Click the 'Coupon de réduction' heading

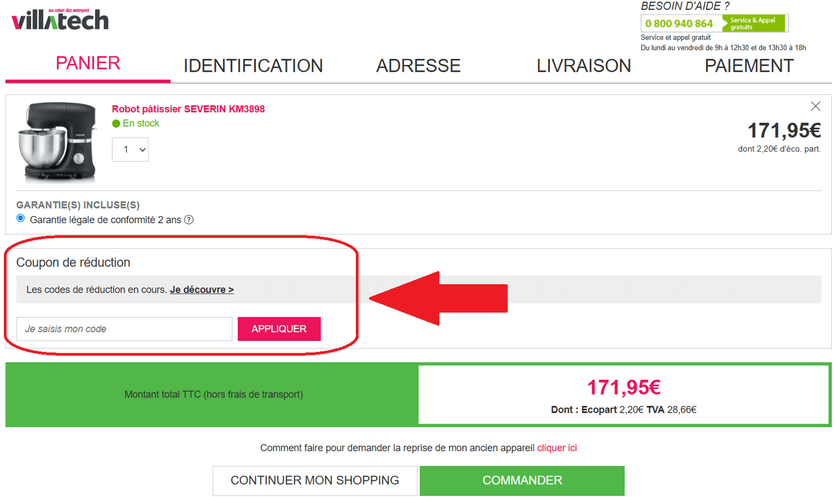coord(73,263)
